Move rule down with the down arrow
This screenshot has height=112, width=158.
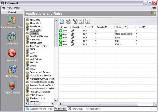click(x=88, y=21)
